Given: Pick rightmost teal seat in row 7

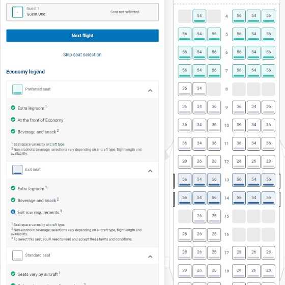Looking at the screenshot, I should (269, 71).
